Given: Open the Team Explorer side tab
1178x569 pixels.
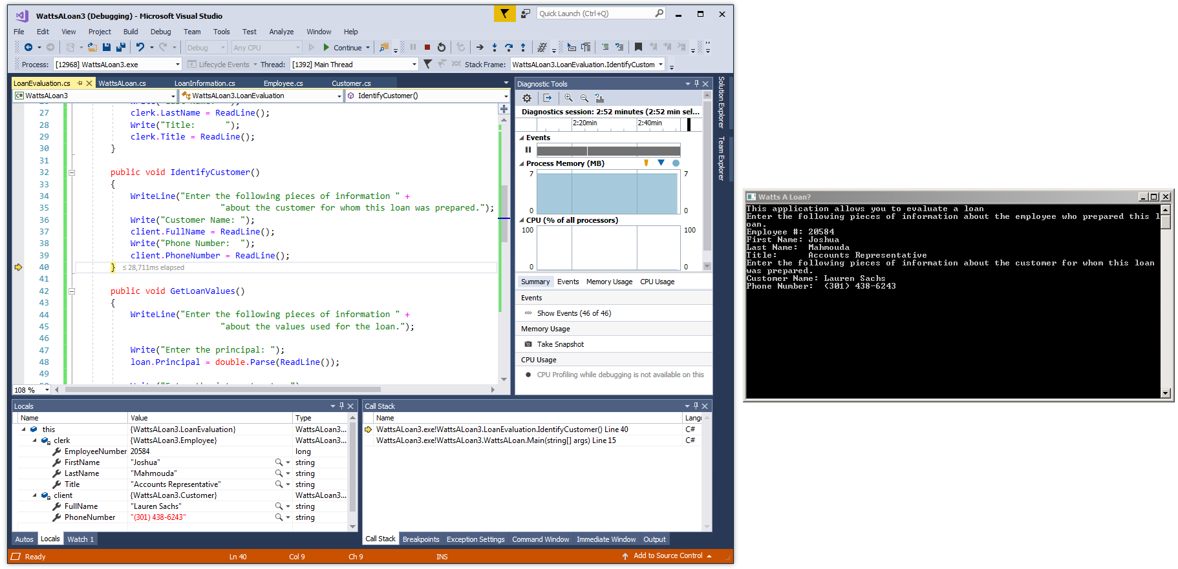Looking at the screenshot, I should 722,158.
